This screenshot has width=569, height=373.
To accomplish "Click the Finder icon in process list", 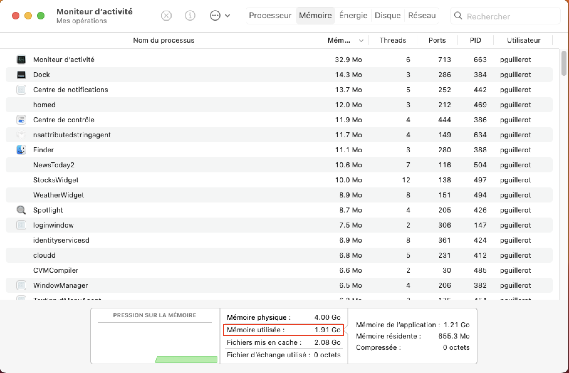I will click(21, 150).
